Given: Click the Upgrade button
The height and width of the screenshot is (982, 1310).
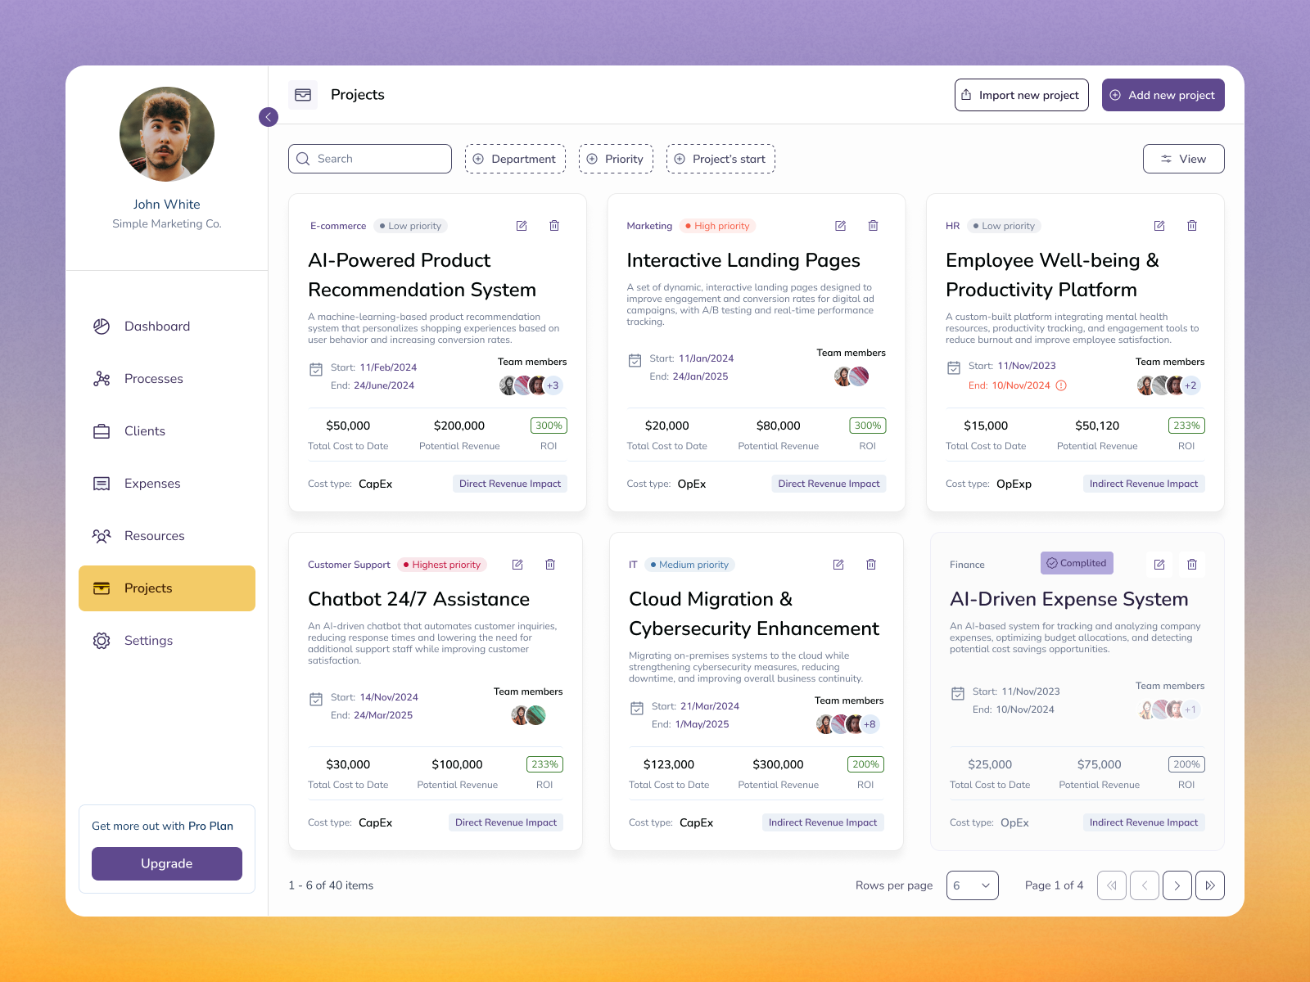Looking at the screenshot, I should (167, 863).
